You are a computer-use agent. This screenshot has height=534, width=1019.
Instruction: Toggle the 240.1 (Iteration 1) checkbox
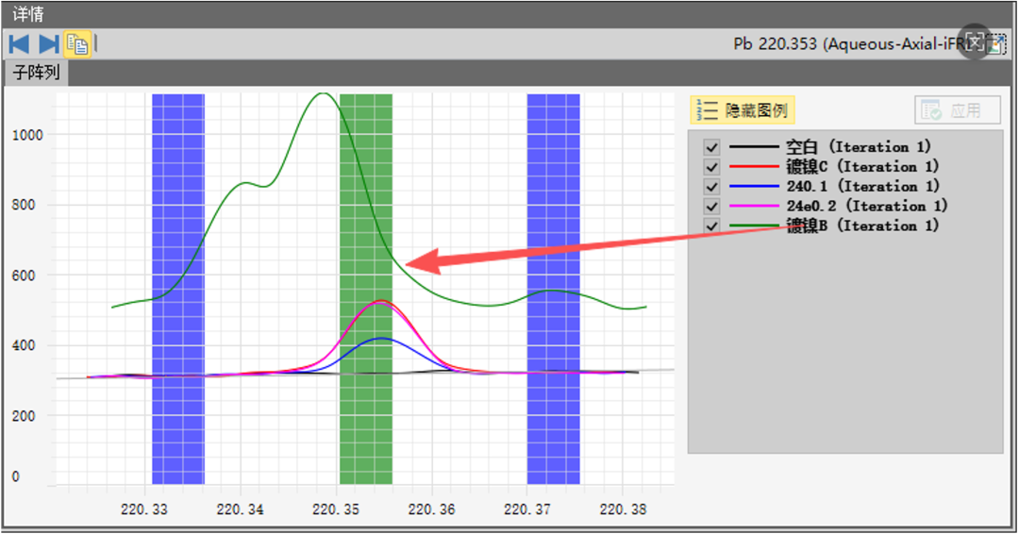point(712,187)
